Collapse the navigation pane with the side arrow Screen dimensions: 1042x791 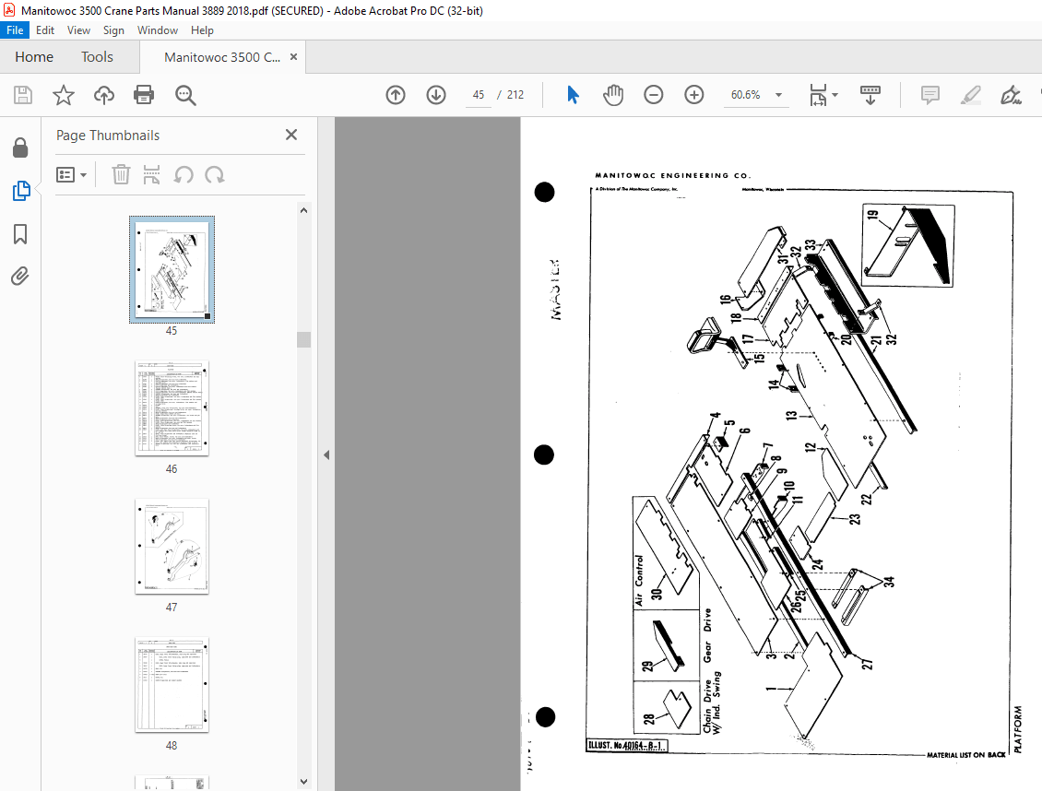326,454
